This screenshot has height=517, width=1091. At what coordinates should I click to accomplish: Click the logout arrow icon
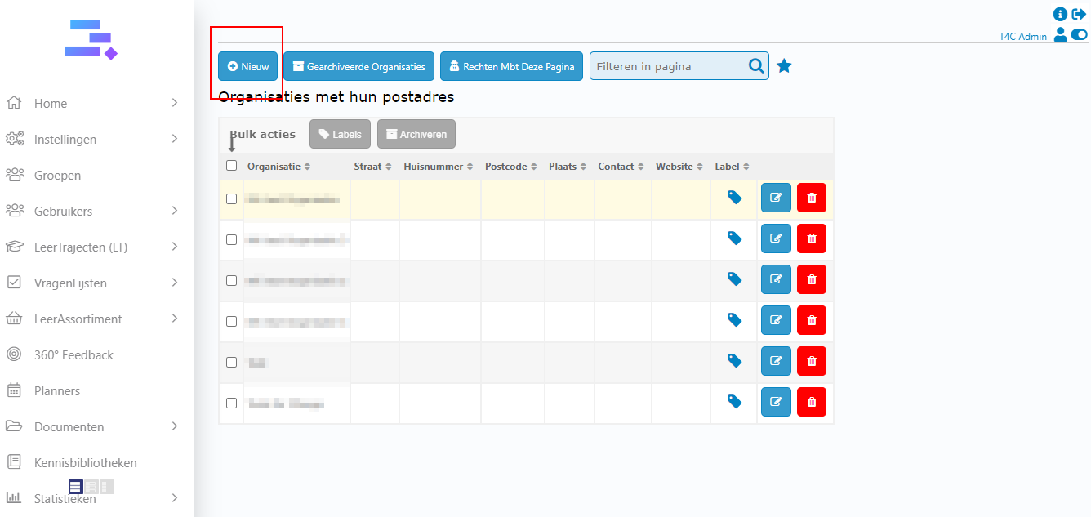point(1079,14)
